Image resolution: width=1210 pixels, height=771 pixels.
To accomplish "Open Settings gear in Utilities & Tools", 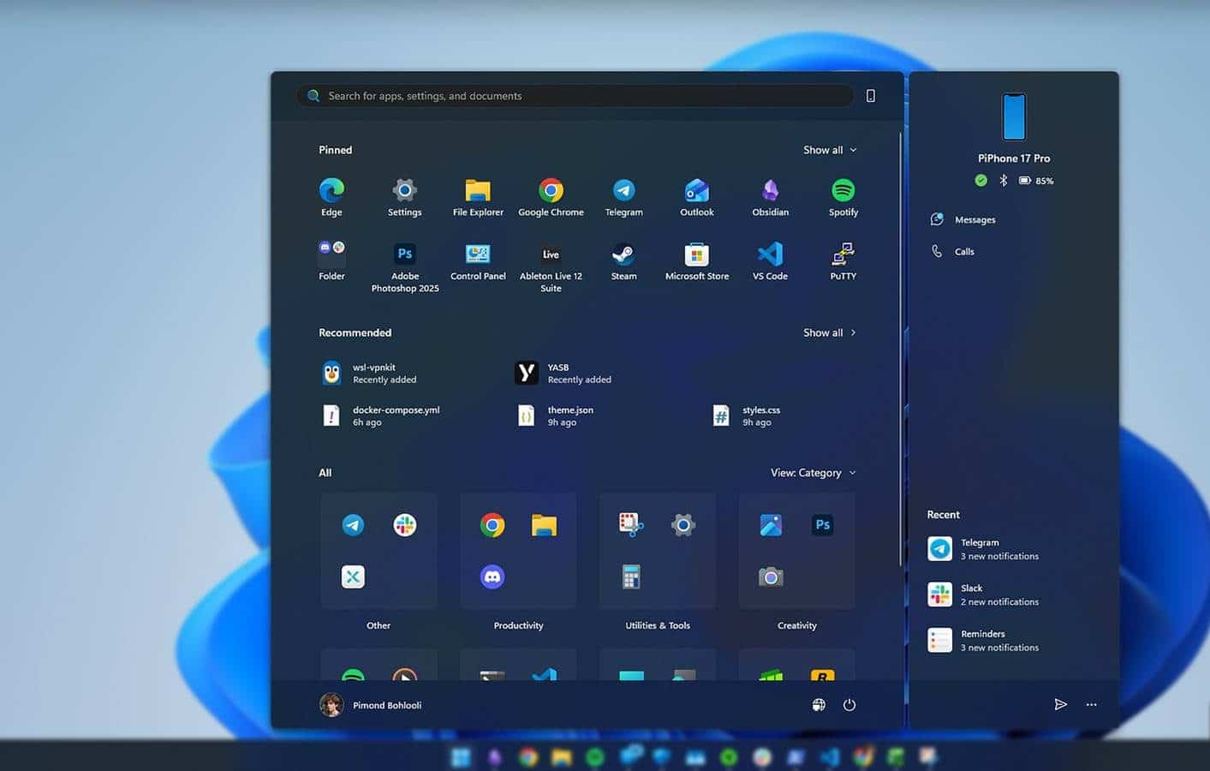I will (682, 525).
